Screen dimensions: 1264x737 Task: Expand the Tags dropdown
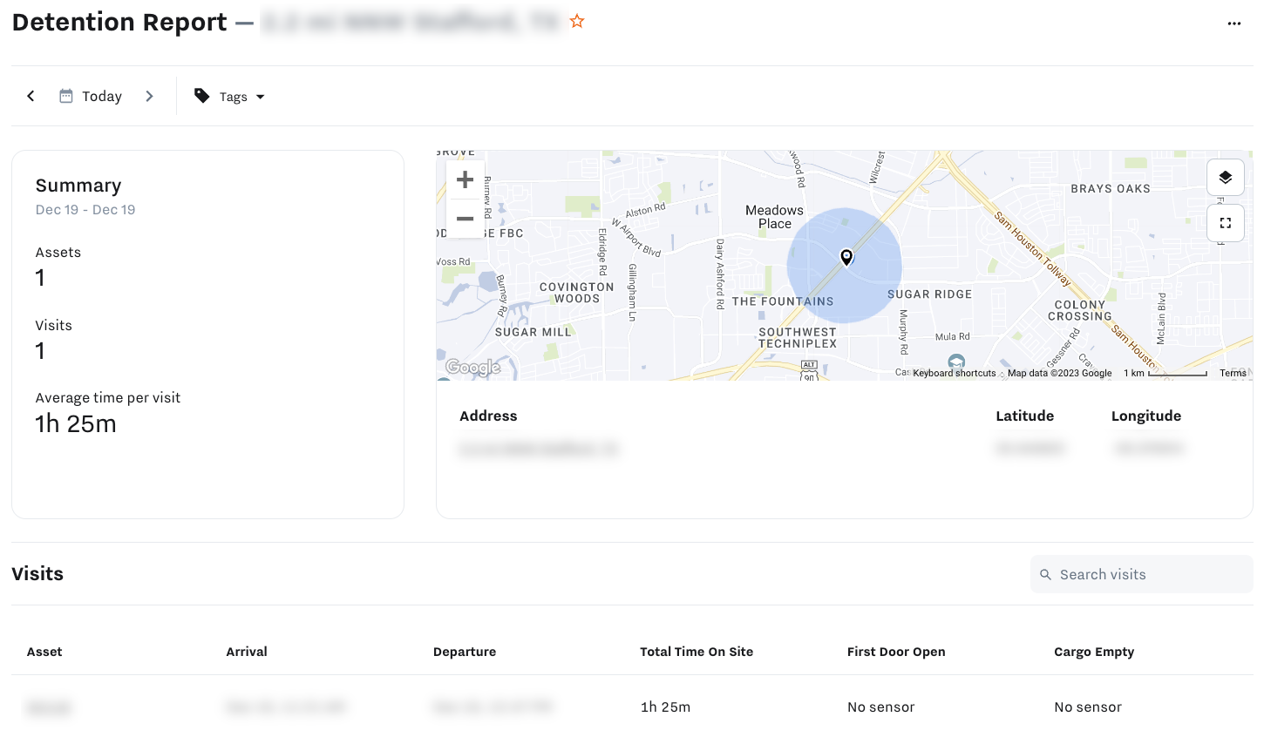click(229, 96)
